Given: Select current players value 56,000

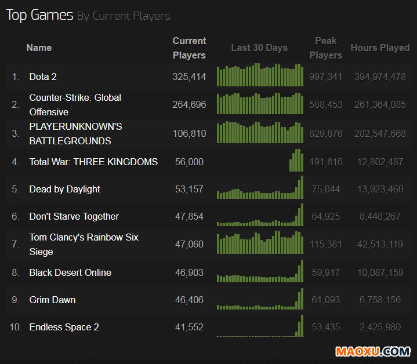Looking at the screenshot, I should pos(189,162).
